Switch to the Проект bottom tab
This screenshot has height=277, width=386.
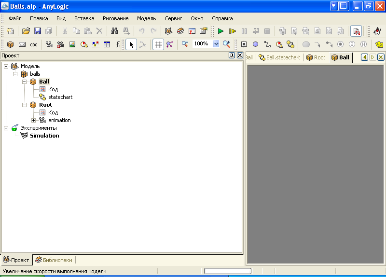16,260
